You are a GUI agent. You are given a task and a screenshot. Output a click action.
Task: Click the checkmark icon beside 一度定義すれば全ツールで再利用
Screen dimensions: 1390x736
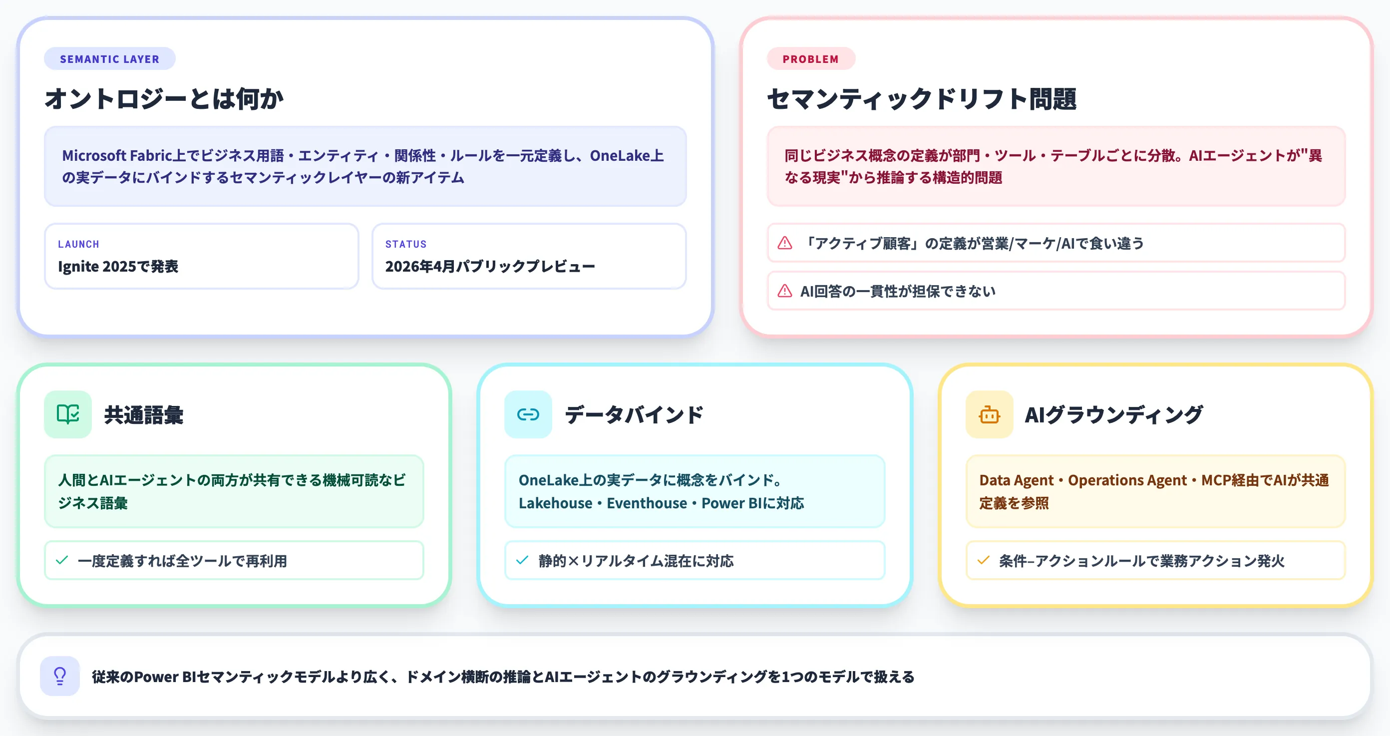(62, 561)
